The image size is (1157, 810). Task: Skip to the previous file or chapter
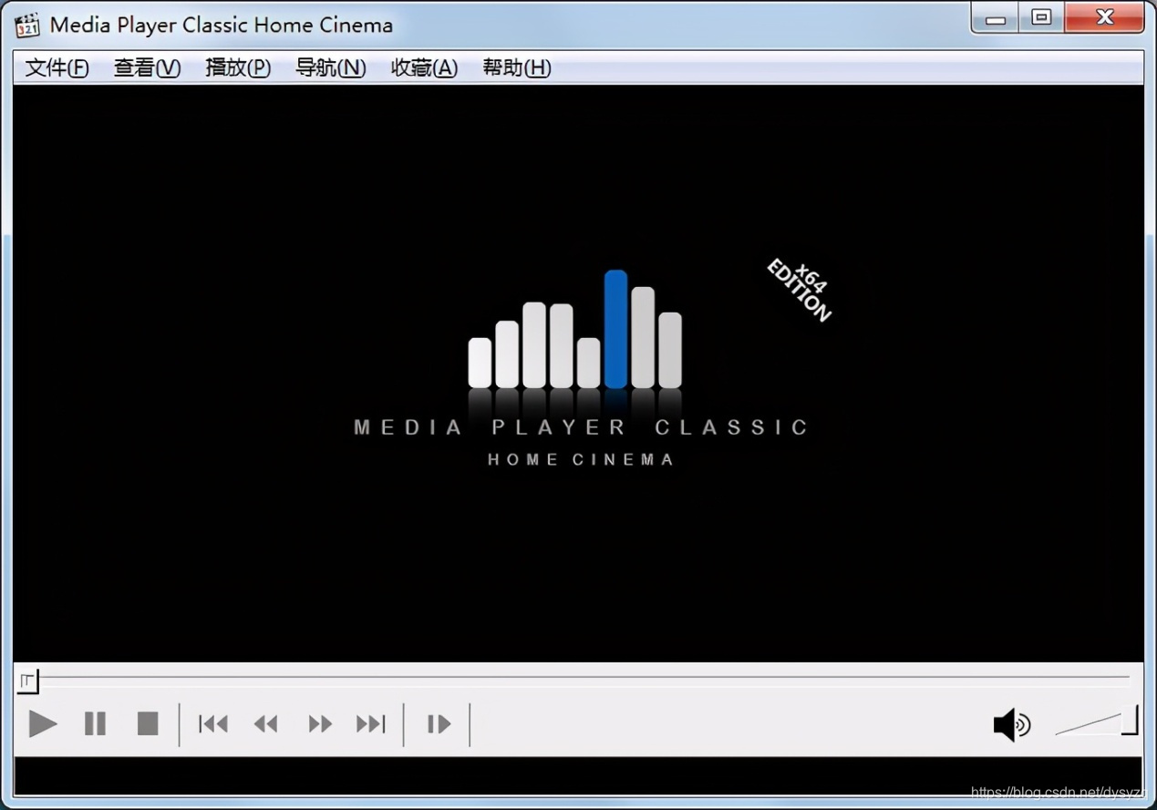tap(213, 724)
